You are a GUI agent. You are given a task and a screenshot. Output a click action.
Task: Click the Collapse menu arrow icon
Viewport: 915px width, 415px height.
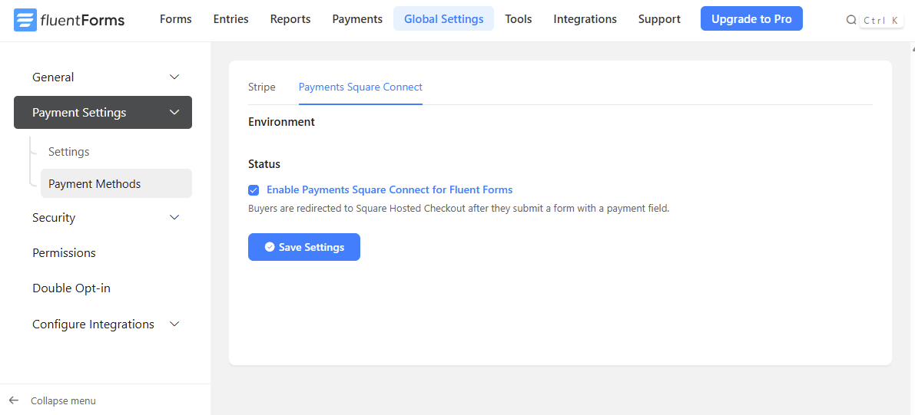[14, 400]
